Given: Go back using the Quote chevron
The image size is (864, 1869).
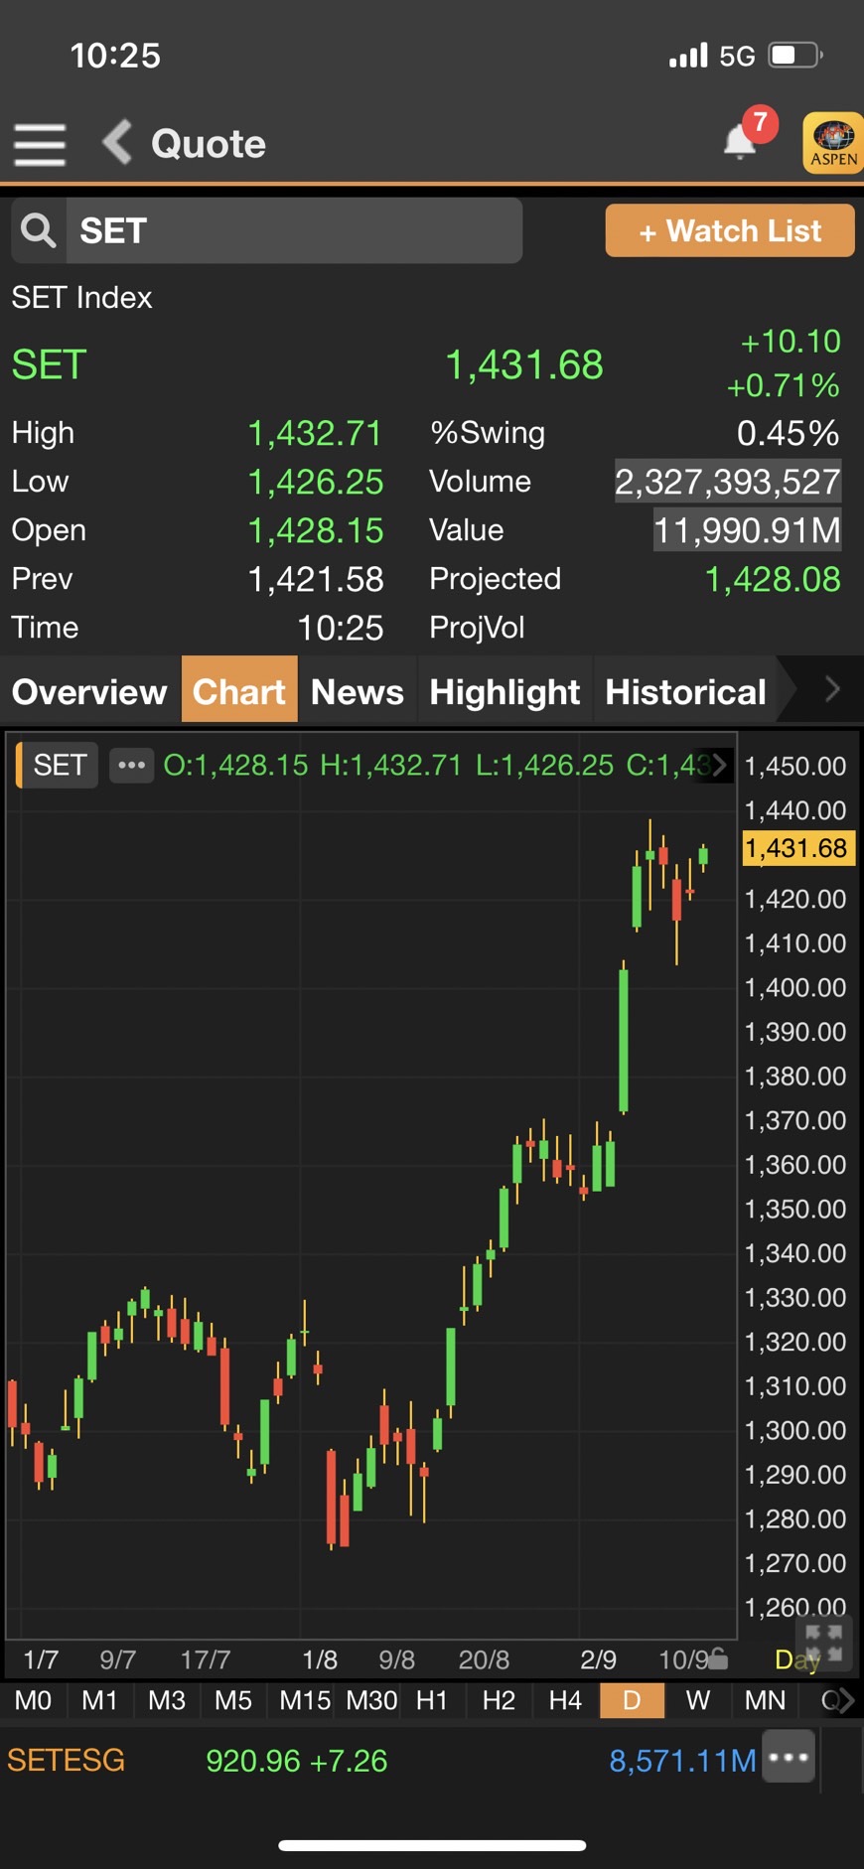Looking at the screenshot, I should click(x=117, y=143).
